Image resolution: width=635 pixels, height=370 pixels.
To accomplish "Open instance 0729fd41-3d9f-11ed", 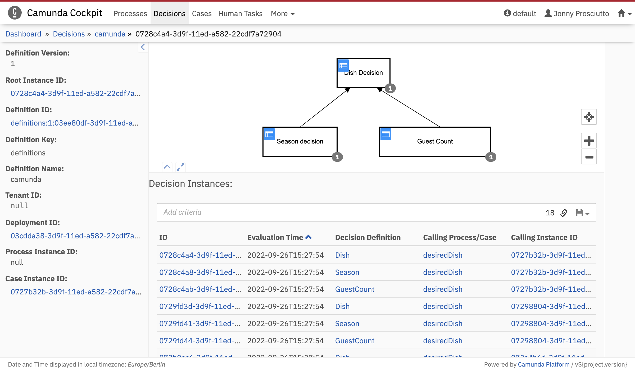I will [x=200, y=323].
